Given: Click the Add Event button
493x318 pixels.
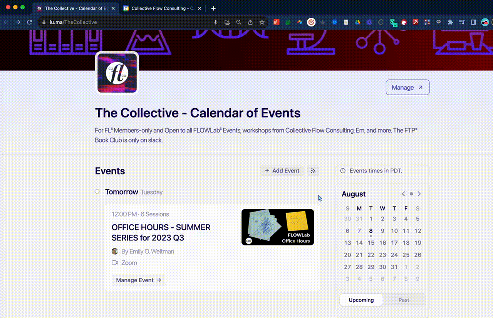Looking at the screenshot, I should tap(282, 171).
